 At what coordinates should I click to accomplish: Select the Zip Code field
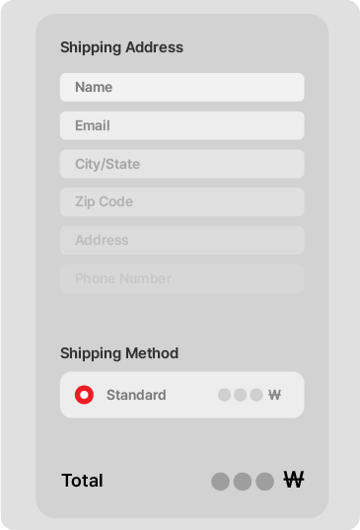[182, 201]
